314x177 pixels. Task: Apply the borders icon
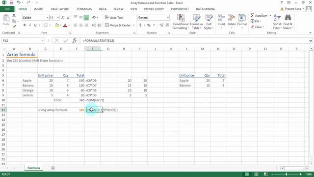point(46,25)
